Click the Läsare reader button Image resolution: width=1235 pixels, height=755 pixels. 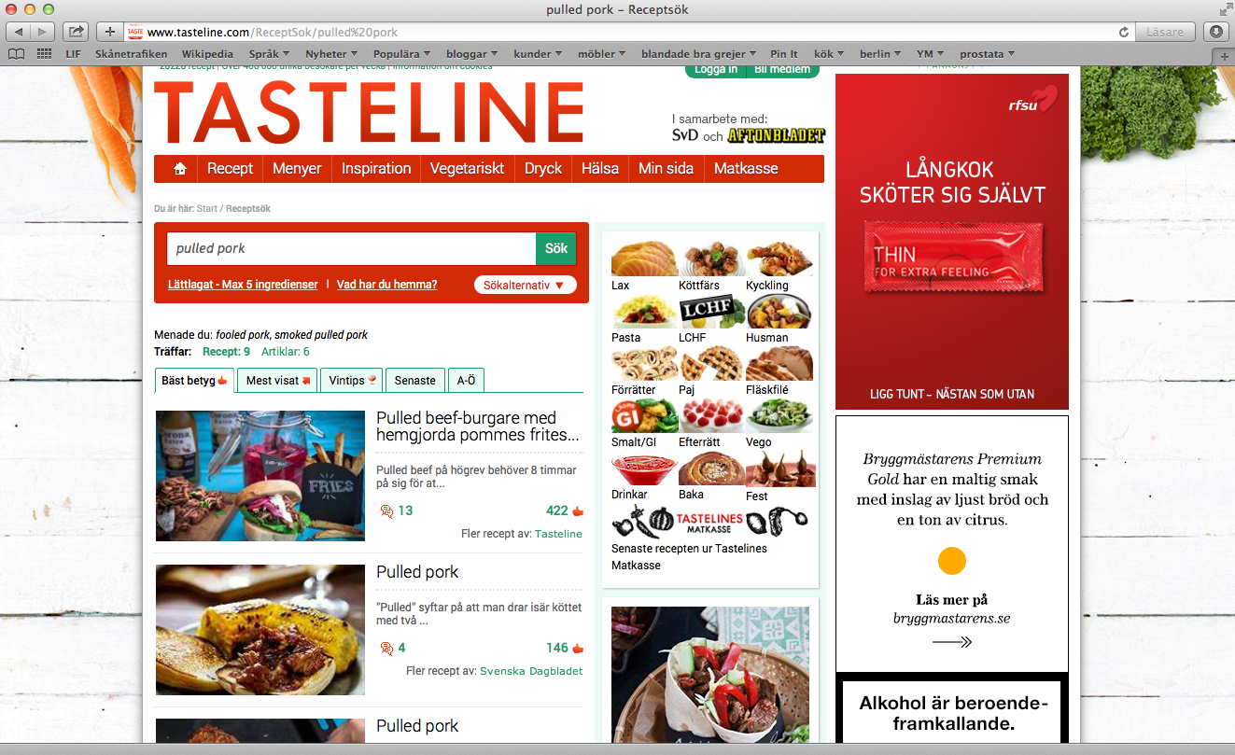(1167, 32)
